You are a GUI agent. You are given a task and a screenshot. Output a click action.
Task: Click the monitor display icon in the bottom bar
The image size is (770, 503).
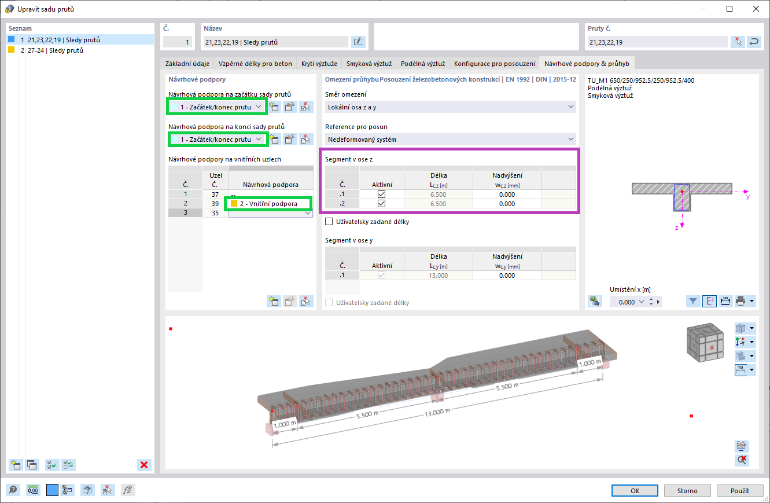coord(87,490)
